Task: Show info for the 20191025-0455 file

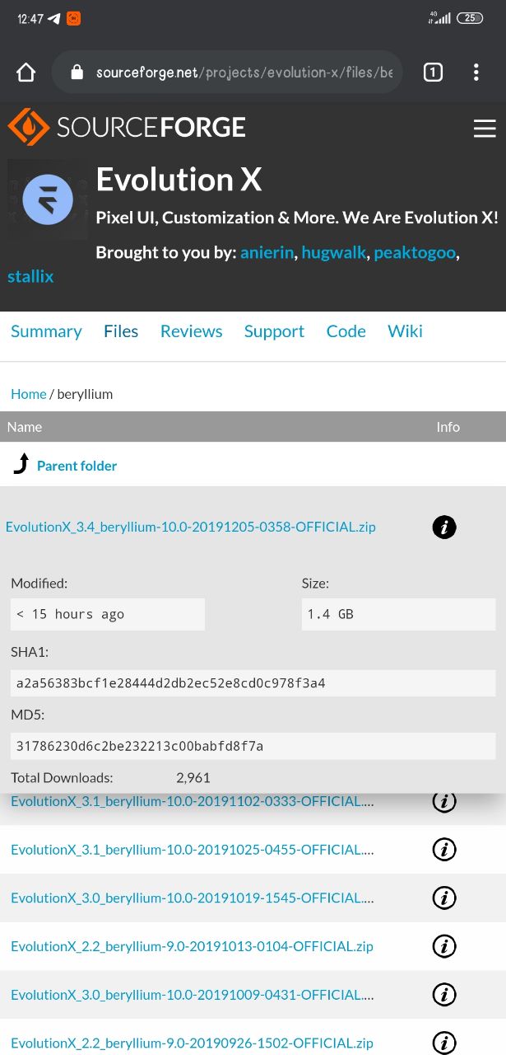Action: [x=444, y=849]
